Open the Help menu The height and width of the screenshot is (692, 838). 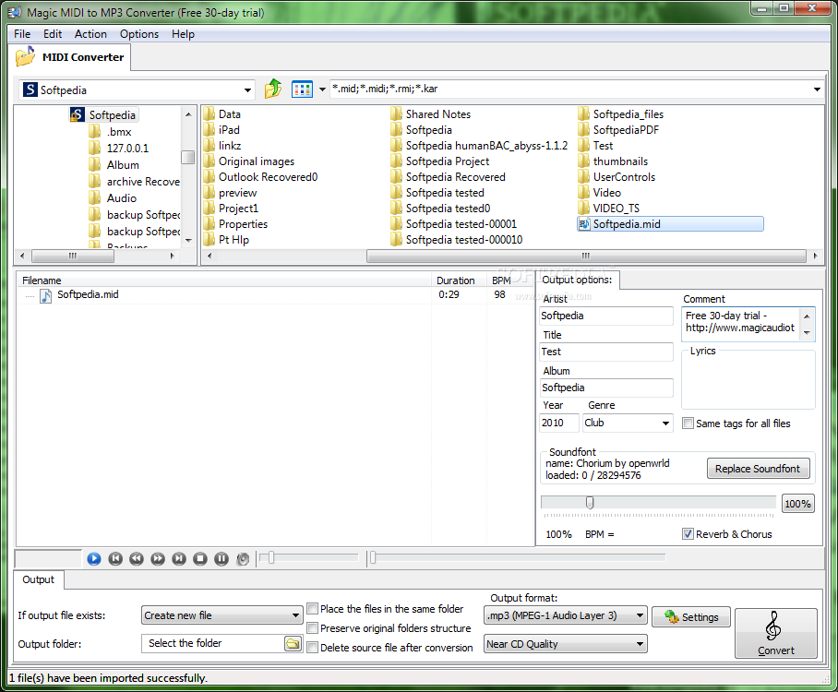click(183, 34)
